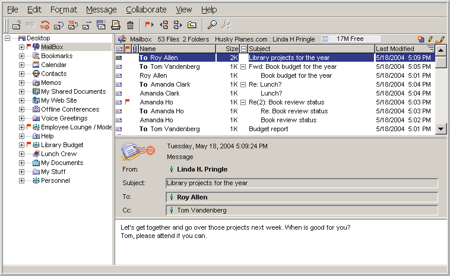Image resolution: width=450 pixels, height=276 pixels.
Task: Open the Format menu
Action: tap(64, 9)
